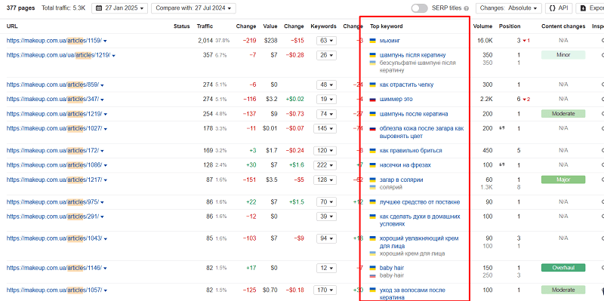The image size is (604, 301).
Task: Sort by the Volume column header
Action: tap(483, 26)
